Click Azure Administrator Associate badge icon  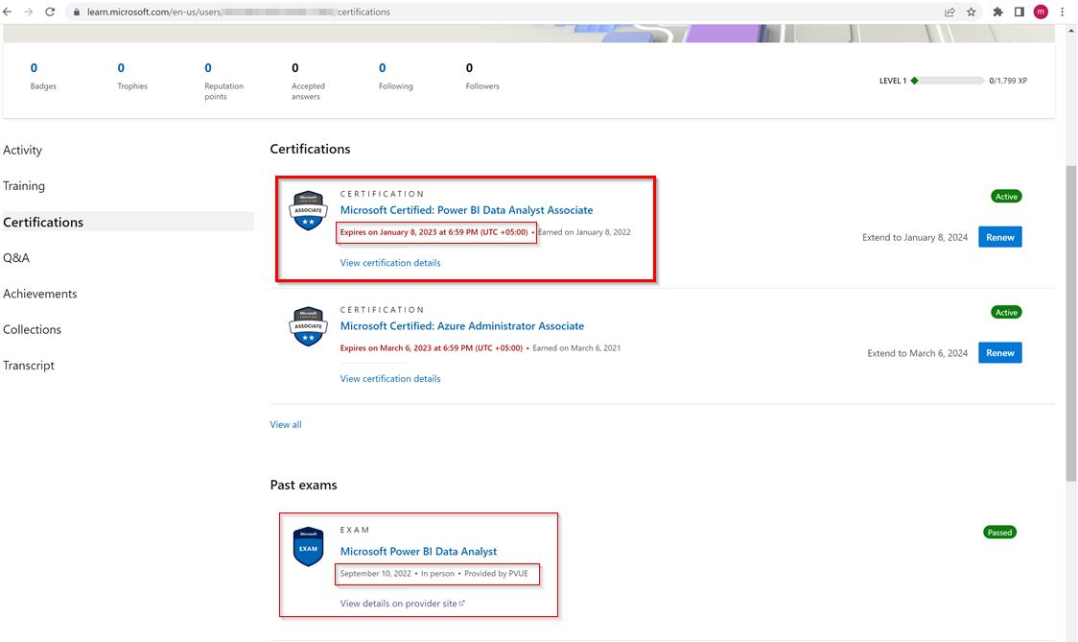coord(308,326)
